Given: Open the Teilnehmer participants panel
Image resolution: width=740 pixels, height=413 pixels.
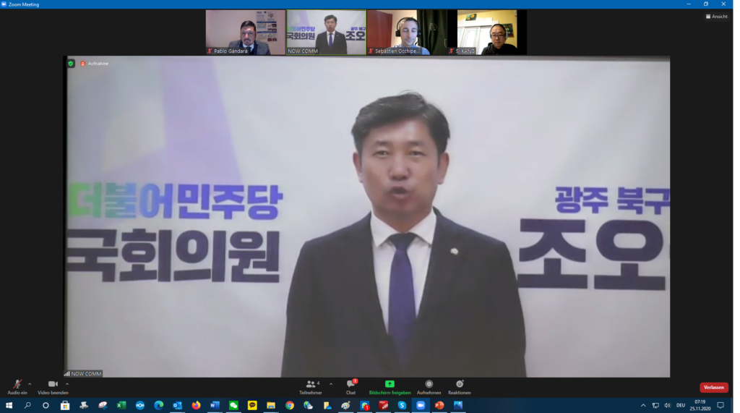Looking at the screenshot, I should (311, 386).
